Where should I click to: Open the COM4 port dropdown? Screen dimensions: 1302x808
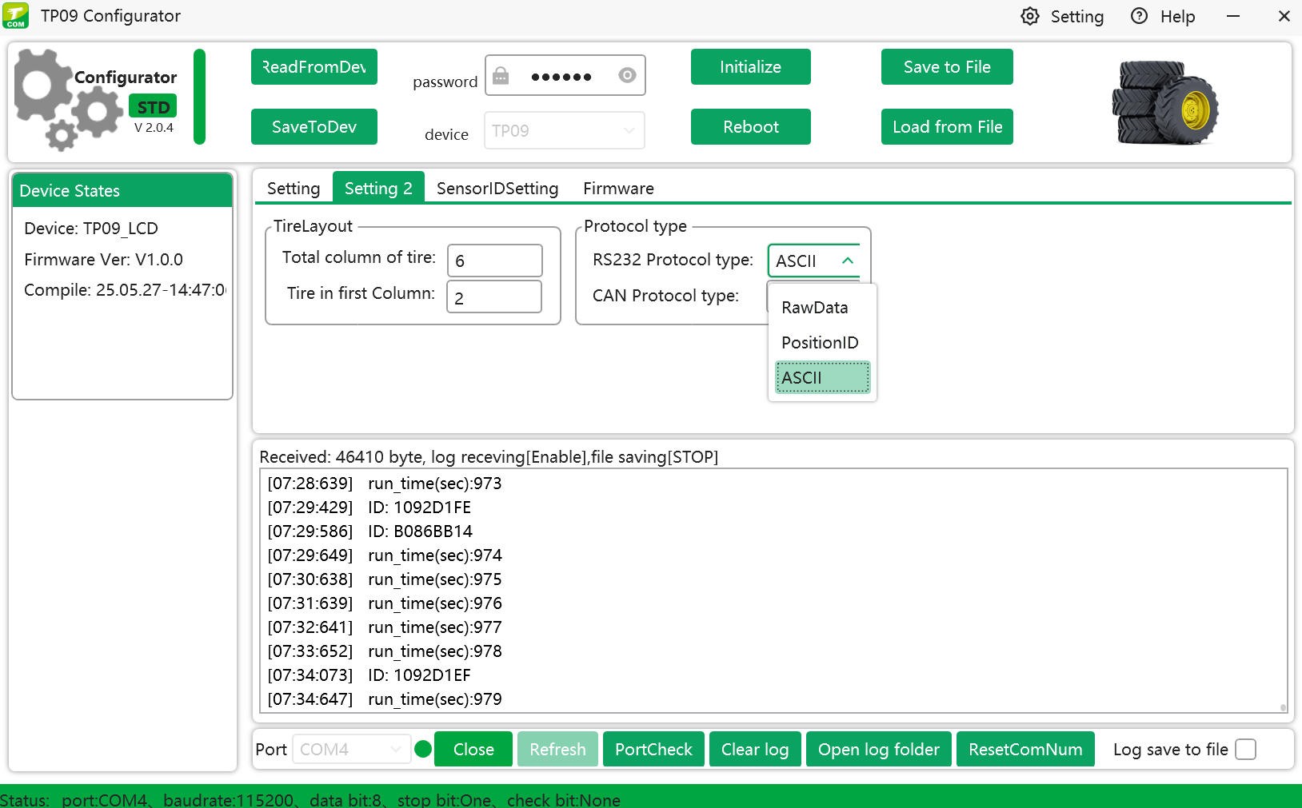[x=351, y=750]
